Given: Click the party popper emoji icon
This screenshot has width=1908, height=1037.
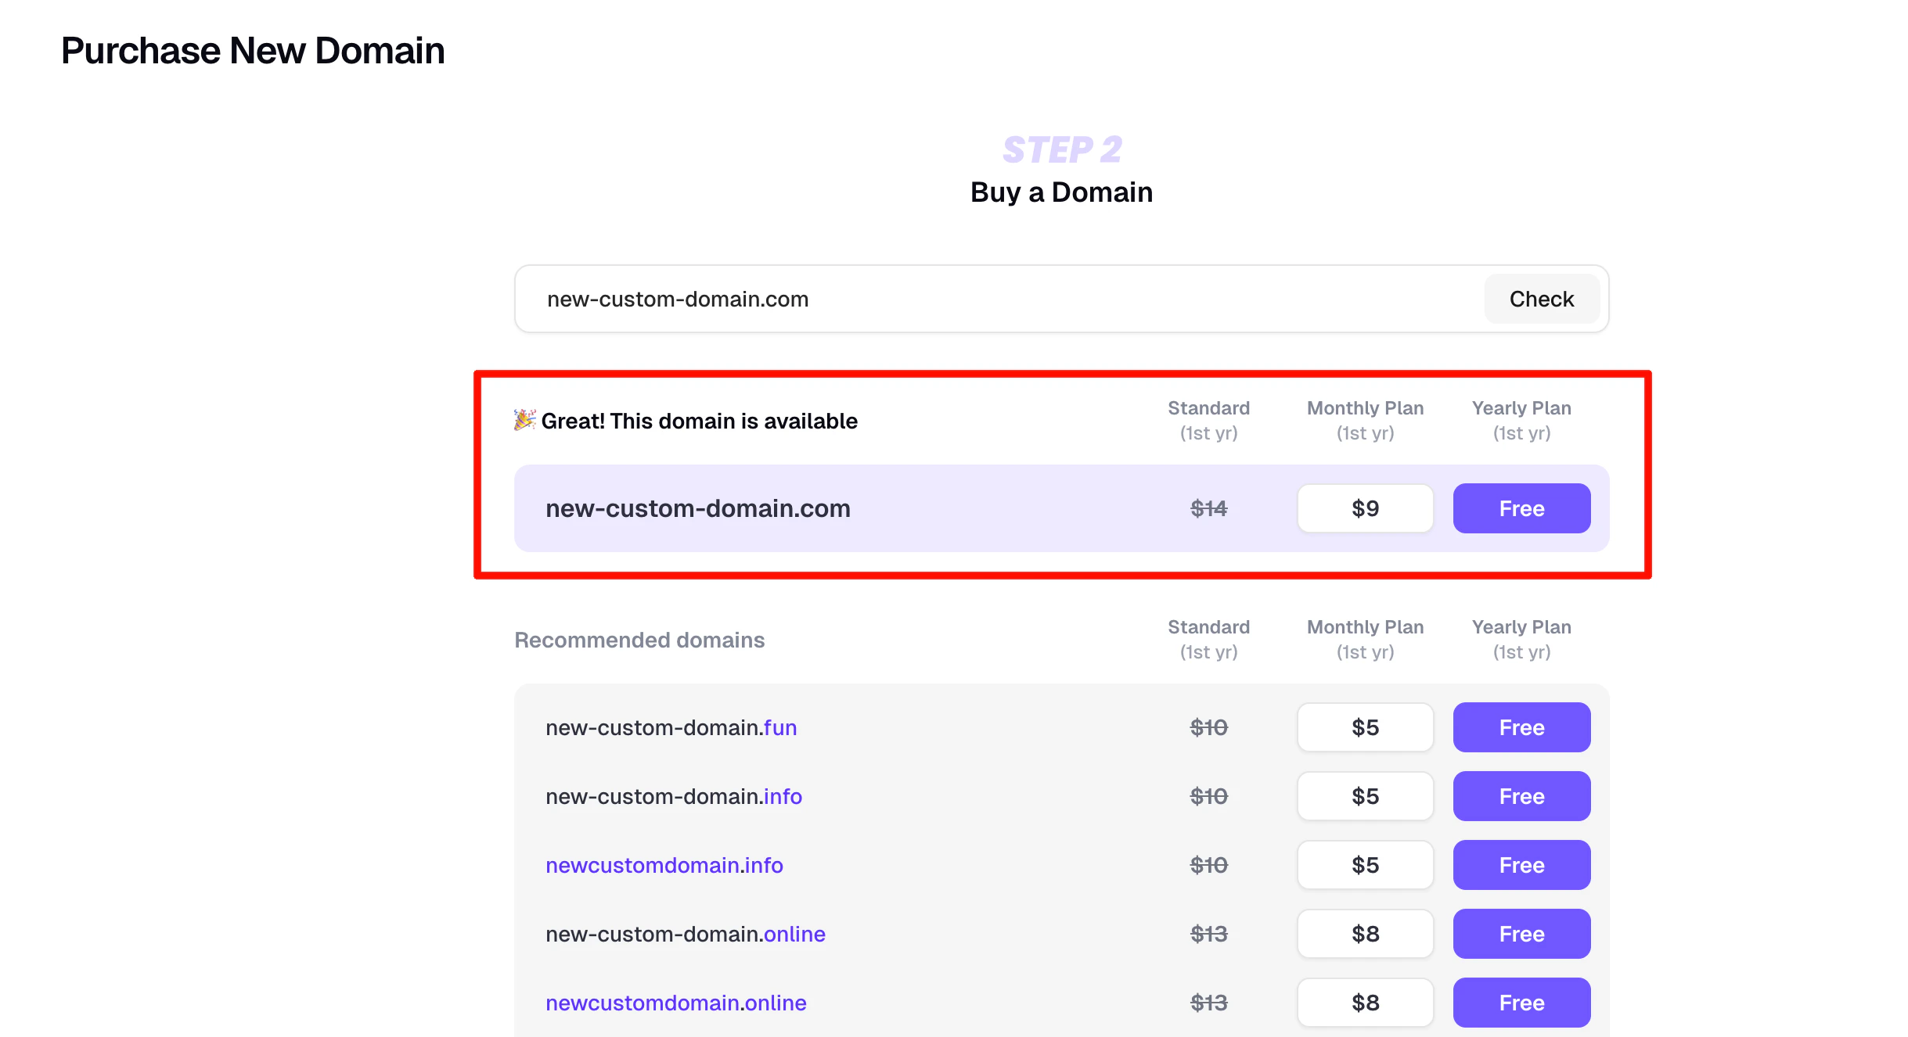Looking at the screenshot, I should (x=524, y=420).
